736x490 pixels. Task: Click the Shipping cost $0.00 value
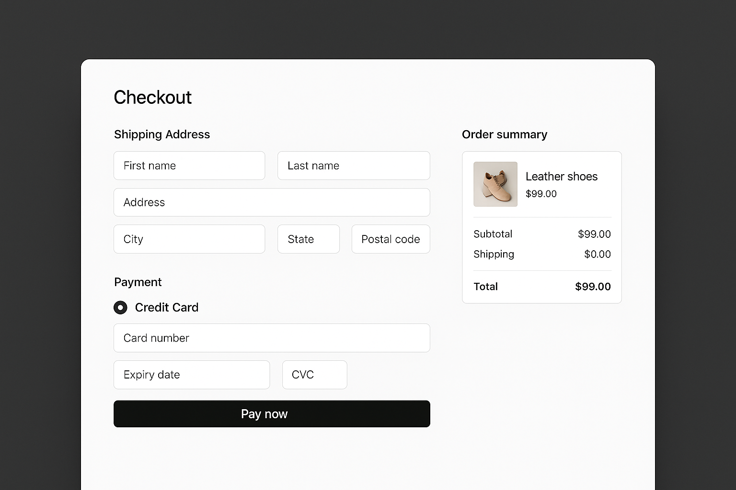click(597, 254)
